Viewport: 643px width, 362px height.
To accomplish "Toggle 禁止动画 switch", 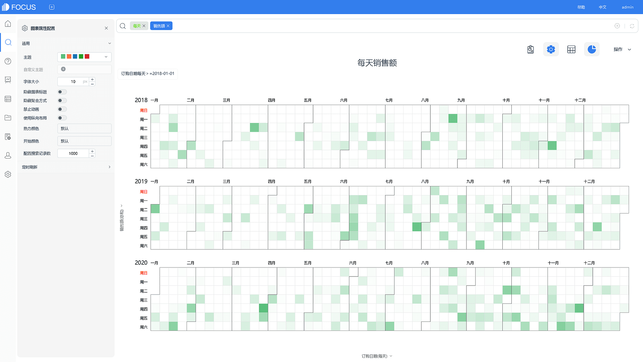I will tap(62, 109).
